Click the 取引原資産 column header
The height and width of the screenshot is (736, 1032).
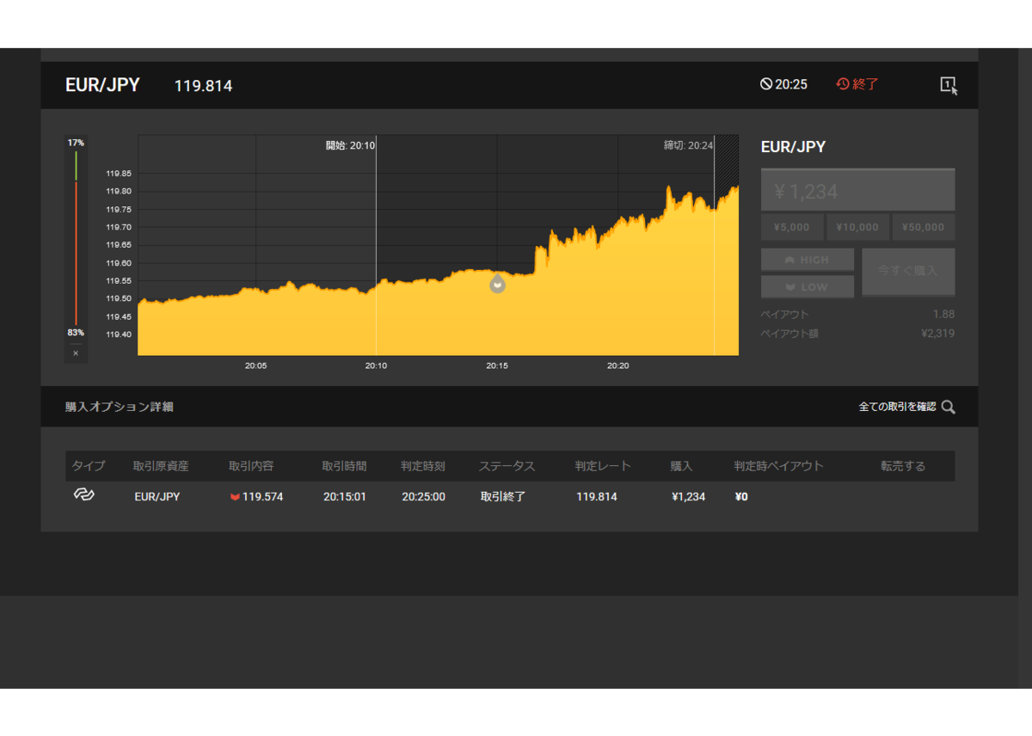coord(161,466)
